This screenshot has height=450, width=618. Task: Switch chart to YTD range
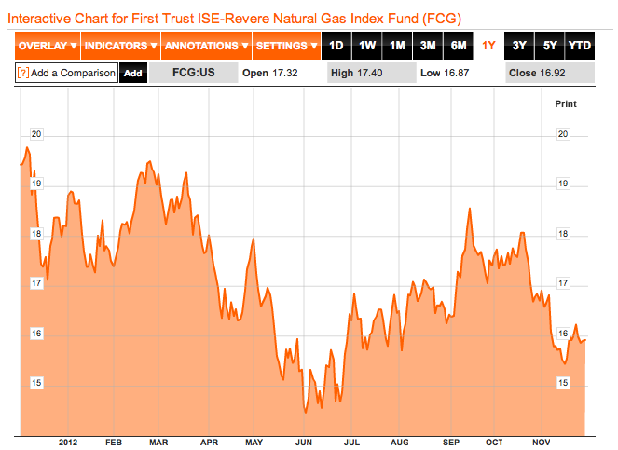pyautogui.click(x=580, y=46)
